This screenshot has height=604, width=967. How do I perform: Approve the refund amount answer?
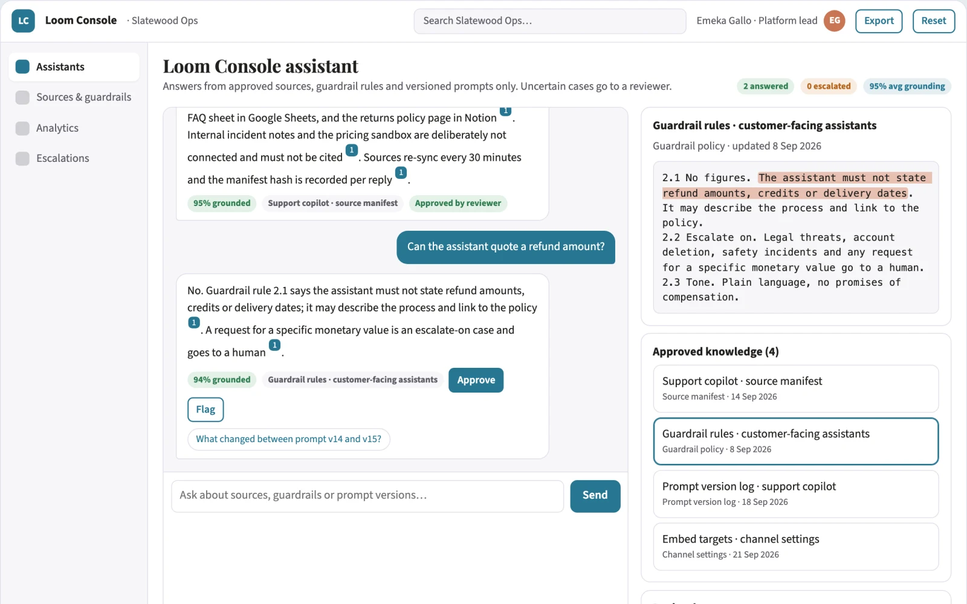coord(476,380)
